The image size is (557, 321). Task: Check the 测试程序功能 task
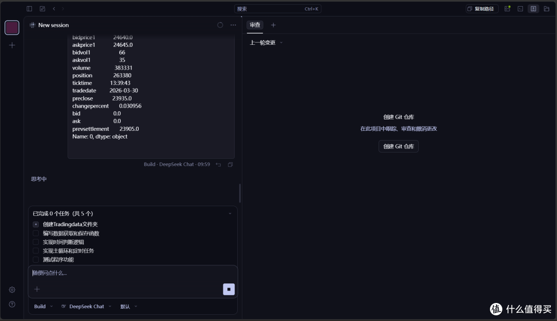pos(36,260)
